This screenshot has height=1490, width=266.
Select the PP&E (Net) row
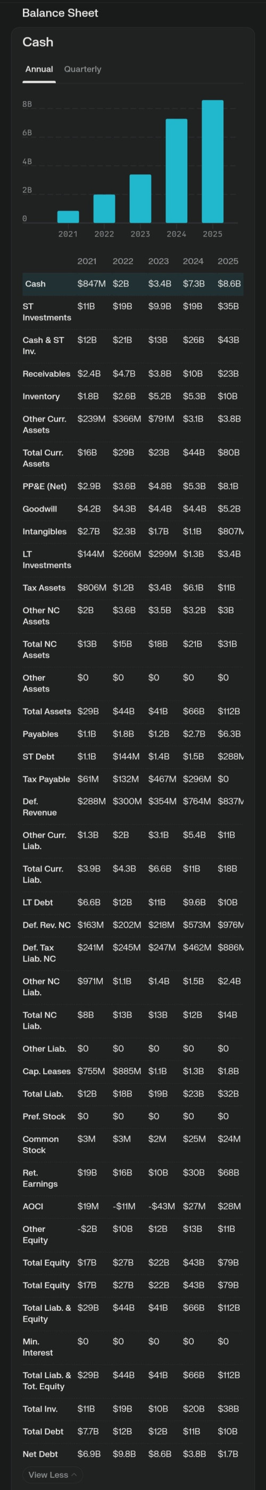coord(132,486)
